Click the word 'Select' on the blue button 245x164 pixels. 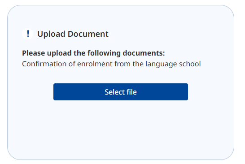[x=115, y=92]
